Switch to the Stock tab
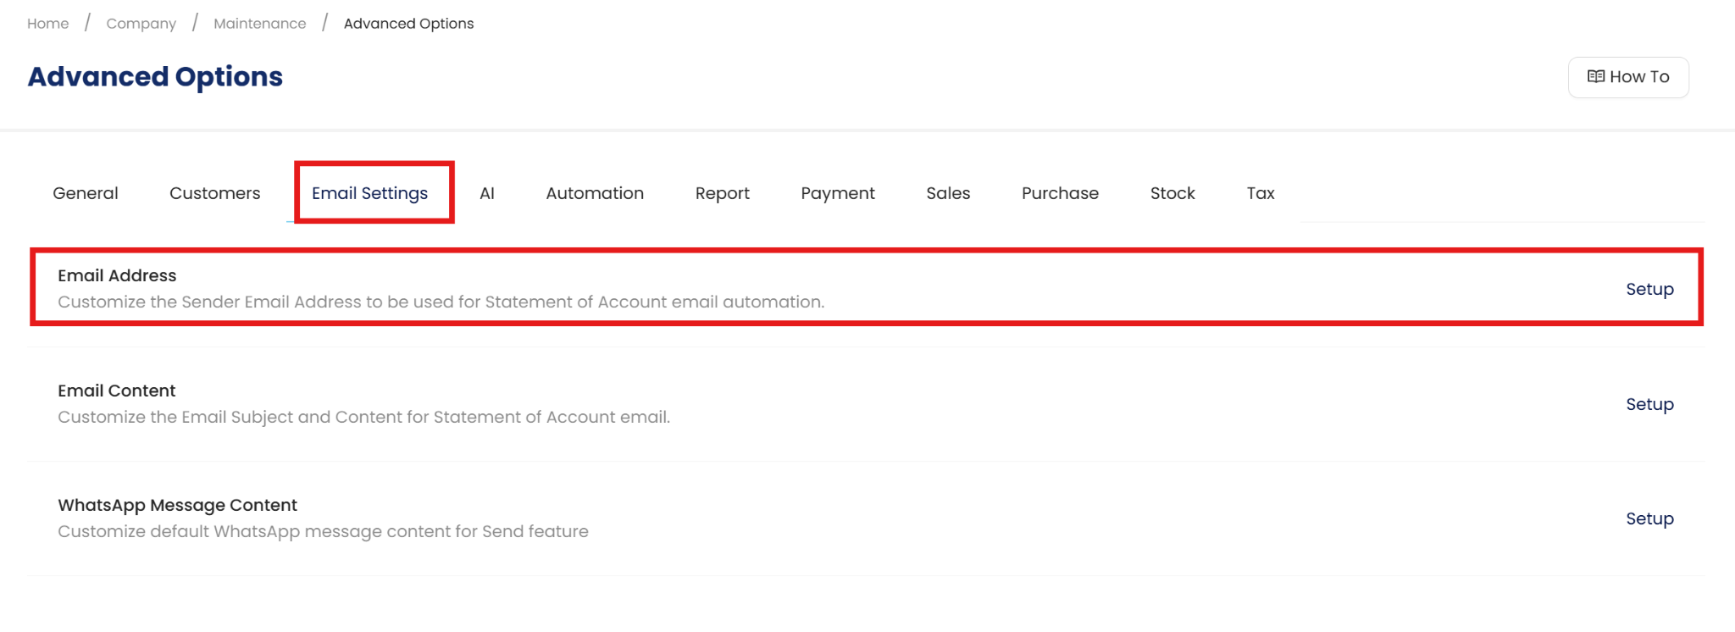 coord(1172,193)
